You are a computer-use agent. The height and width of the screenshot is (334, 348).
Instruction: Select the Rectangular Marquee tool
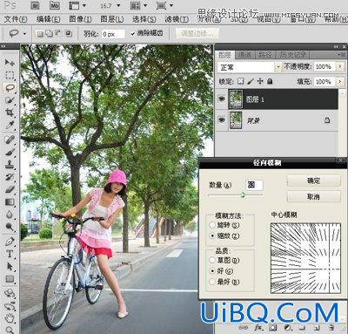[10, 75]
